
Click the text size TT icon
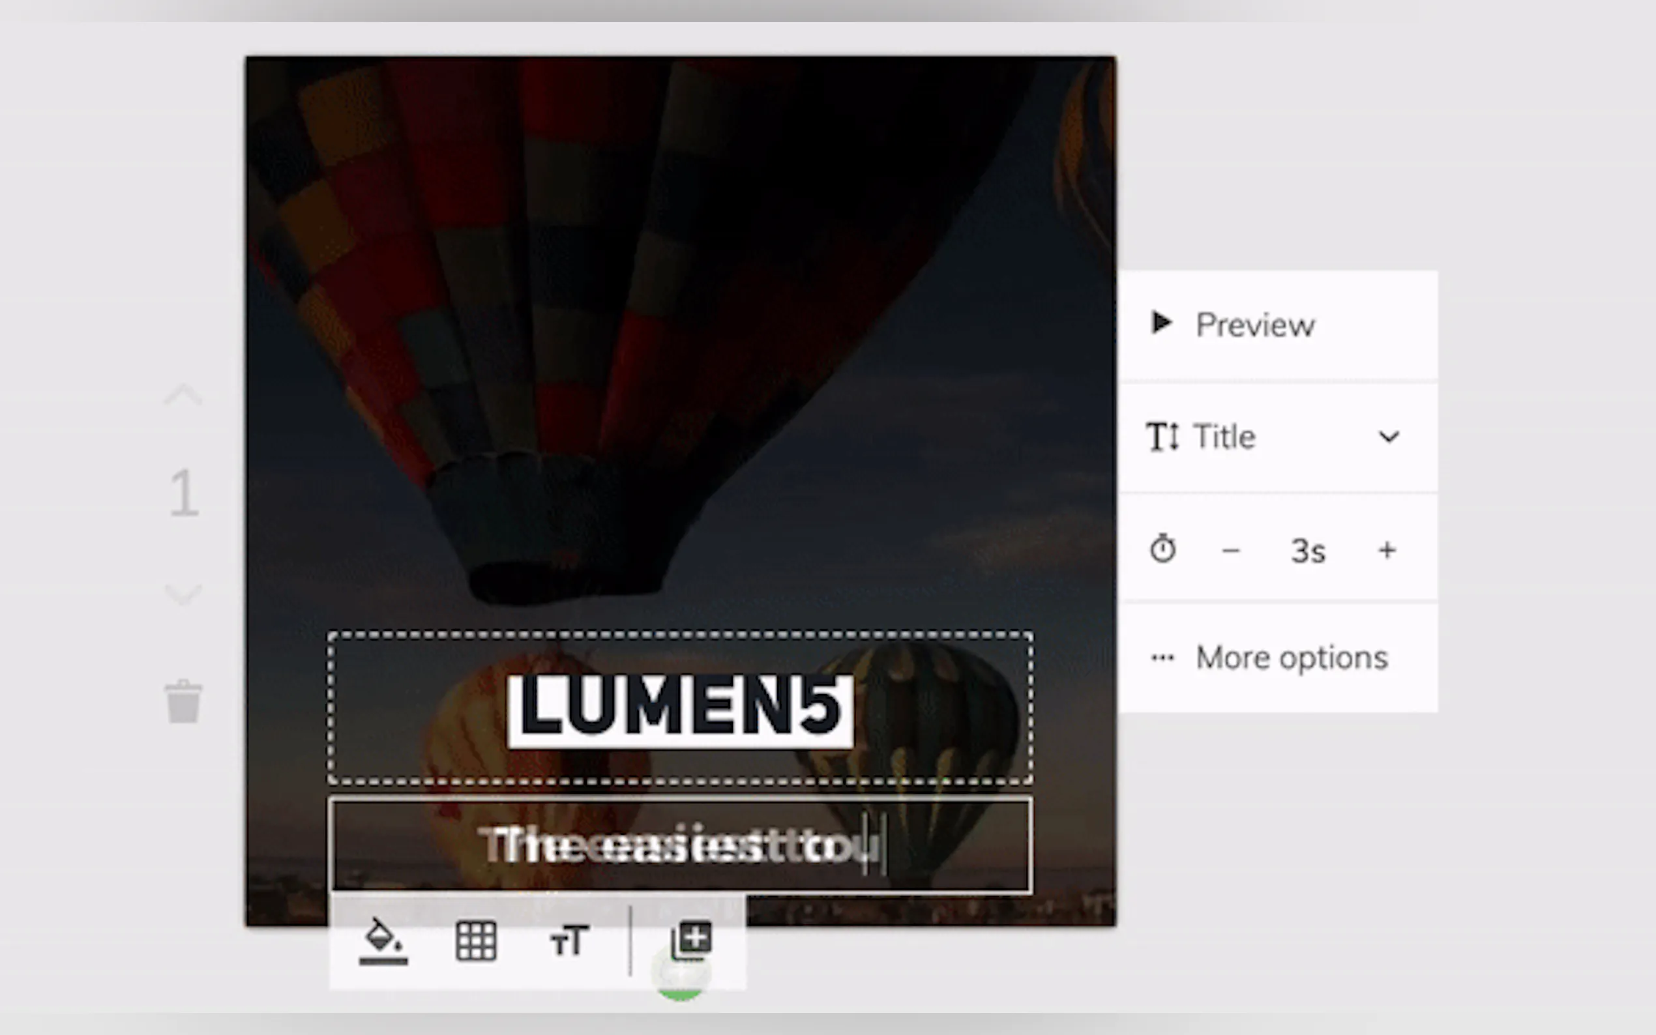[569, 940]
